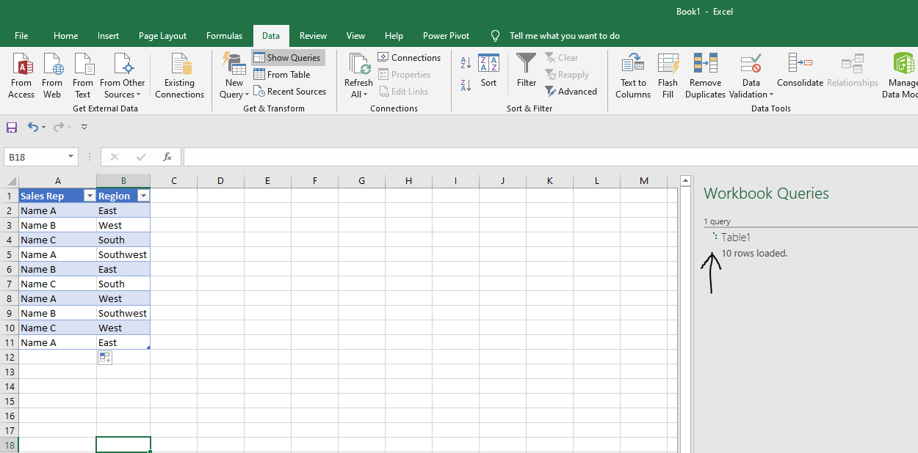Click the cell containing Southwest in row 5
Screen dimensions: 918x453
click(123, 254)
